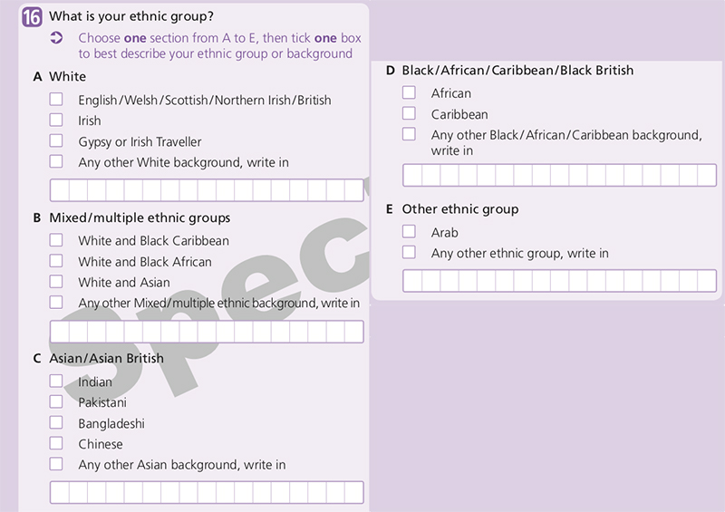The image size is (725, 512).
Task: Tick White and Black Caribbean checkbox
Action: [x=56, y=240]
